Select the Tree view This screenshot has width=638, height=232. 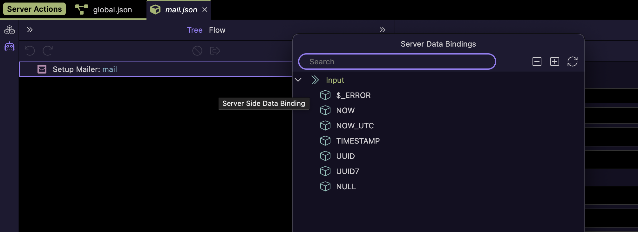[x=194, y=30]
